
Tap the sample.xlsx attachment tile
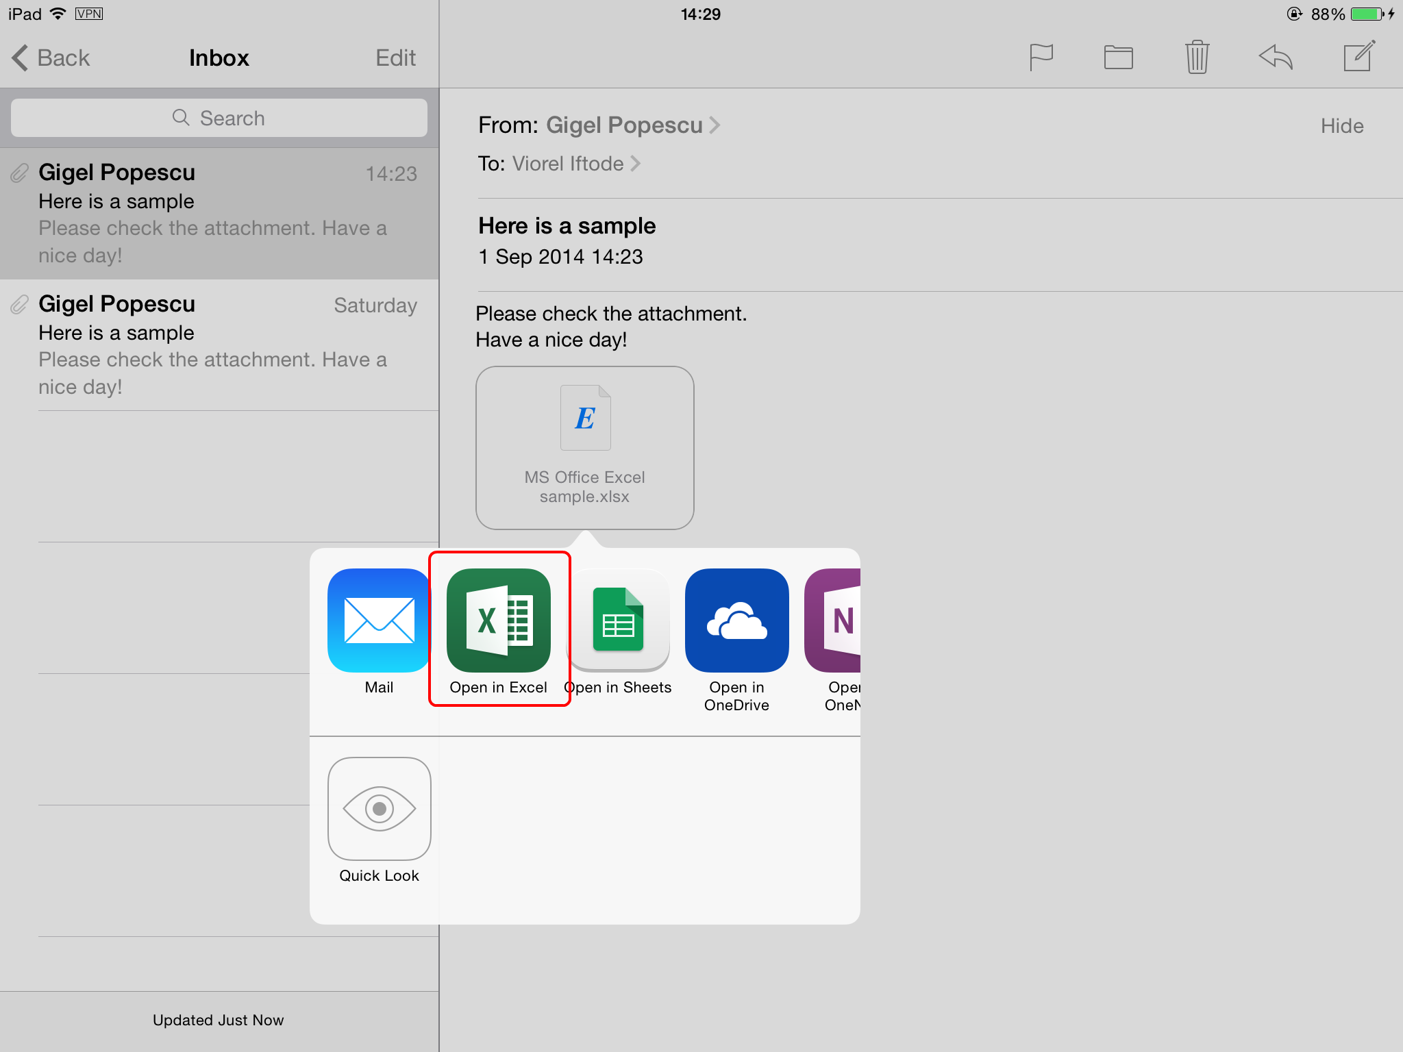pyautogui.click(x=585, y=448)
